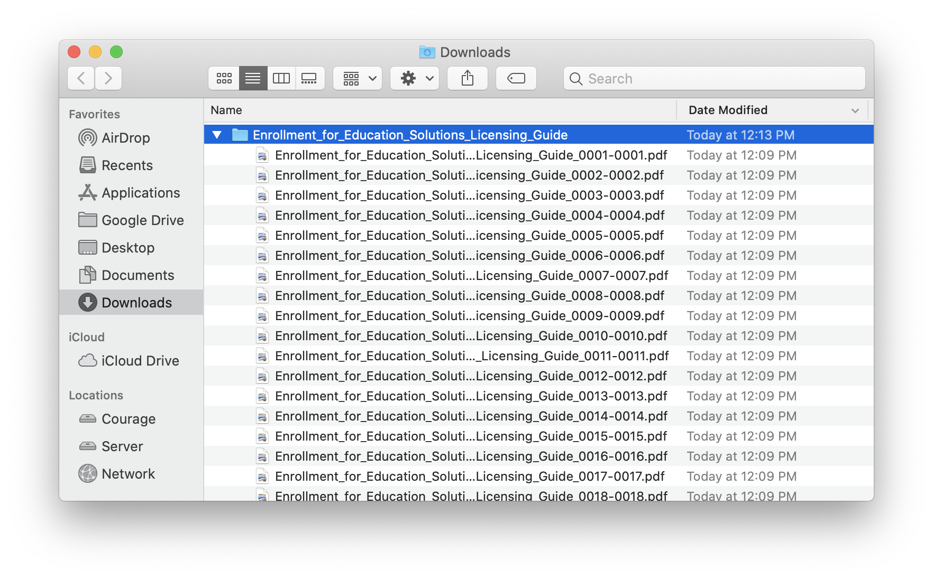Select the file ending in 0007-0007.pdf
Screen dimensions: 933x579
tap(538, 276)
